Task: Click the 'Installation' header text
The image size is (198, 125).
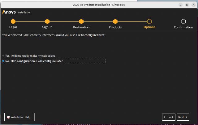Action: point(24,12)
